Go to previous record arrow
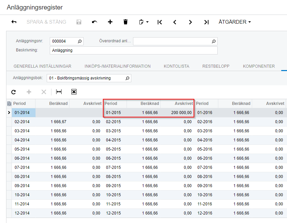The height and width of the screenshot is (223, 287). (x=175, y=22)
